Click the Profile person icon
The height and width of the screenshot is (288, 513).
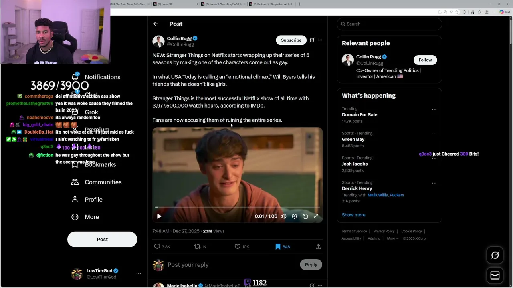point(75,199)
